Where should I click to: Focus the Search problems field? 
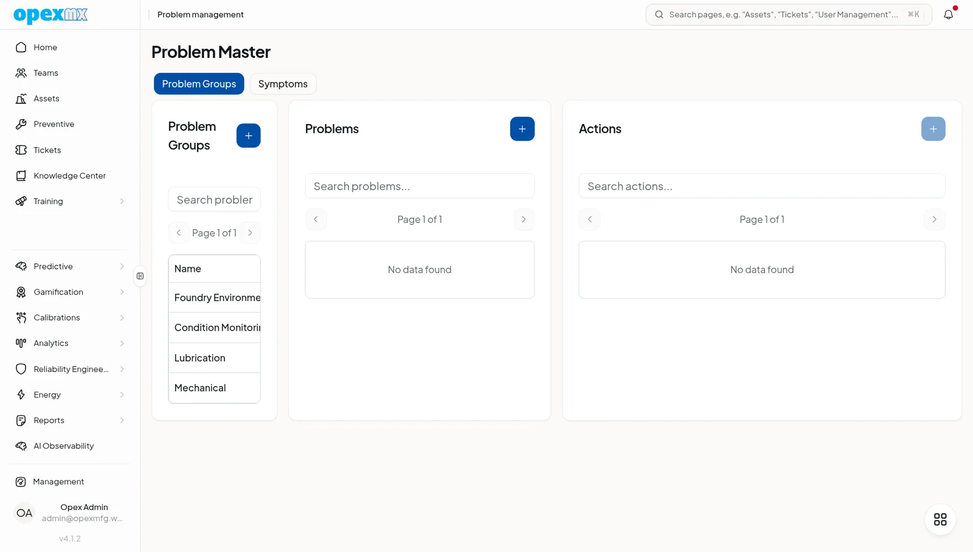coord(420,186)
